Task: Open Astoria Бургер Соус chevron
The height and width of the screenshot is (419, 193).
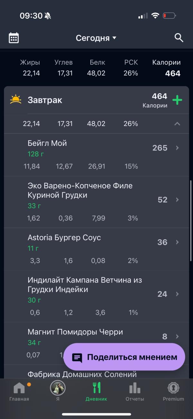Action: (177, 242)
